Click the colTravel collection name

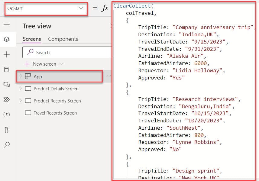coord(140,13)
